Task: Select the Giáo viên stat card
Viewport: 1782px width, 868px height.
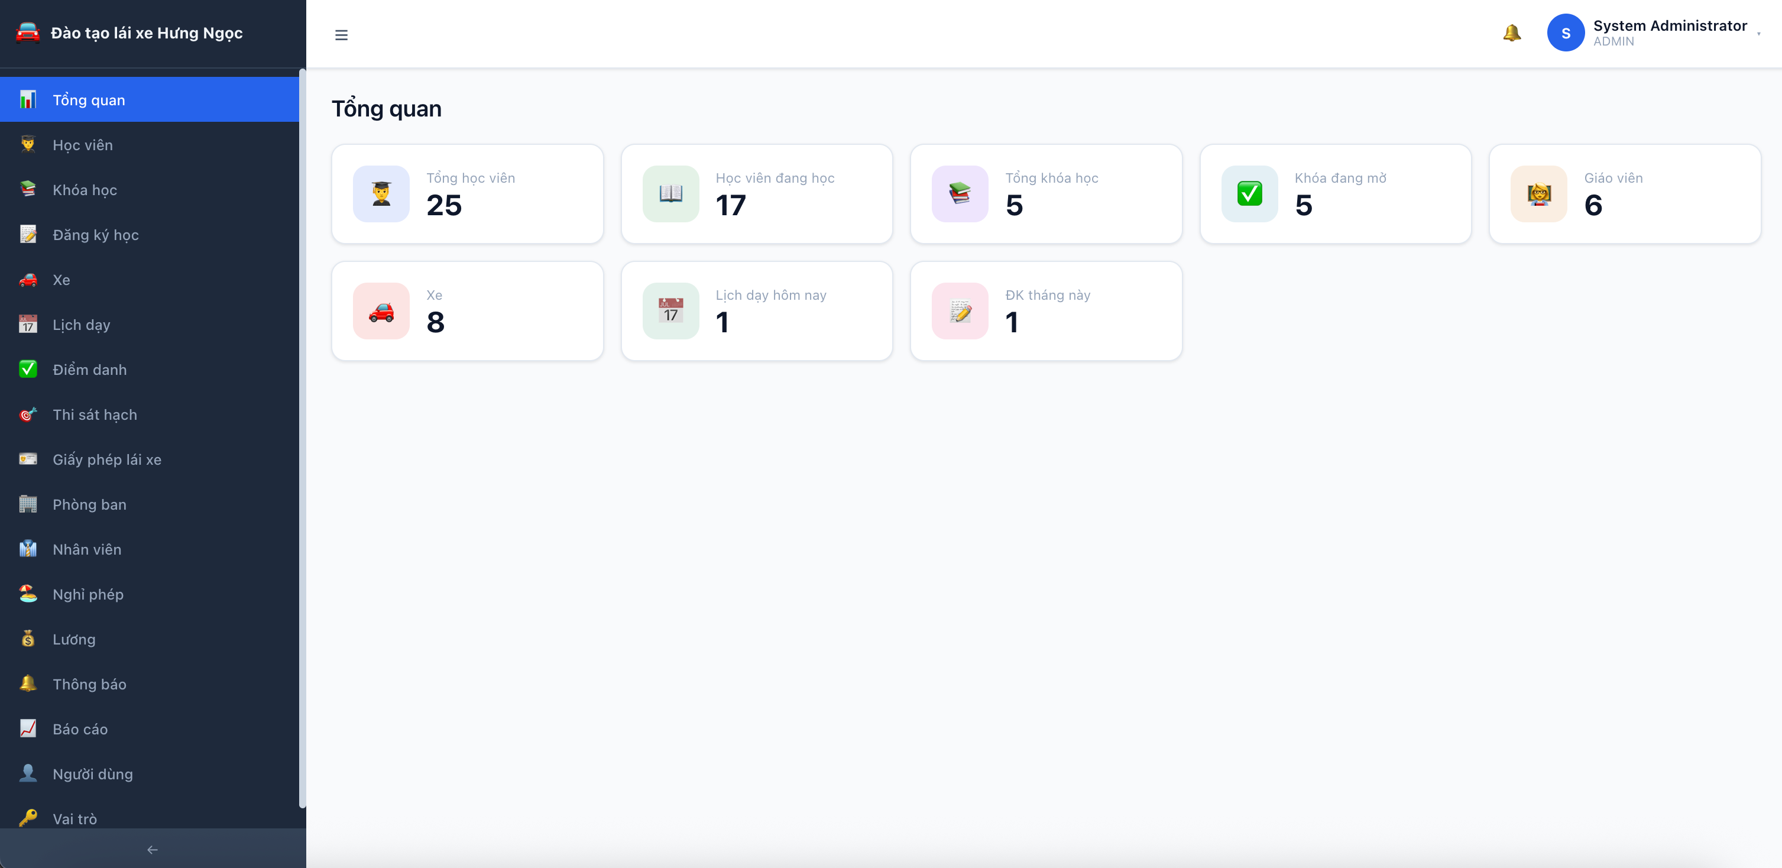Action: pyautogui.click(x=1625, y=194)
